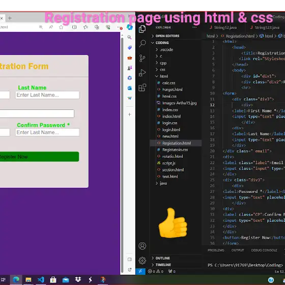Open favorites list icon in Edge toolbar
This screenshot has height=285, width=285.
click(x=85, y=27)
